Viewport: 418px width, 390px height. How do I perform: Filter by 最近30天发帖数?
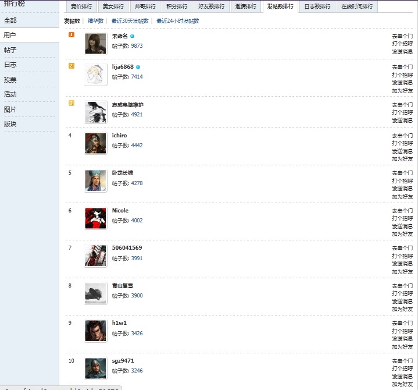pyautogui.click(x=130, y=21)
